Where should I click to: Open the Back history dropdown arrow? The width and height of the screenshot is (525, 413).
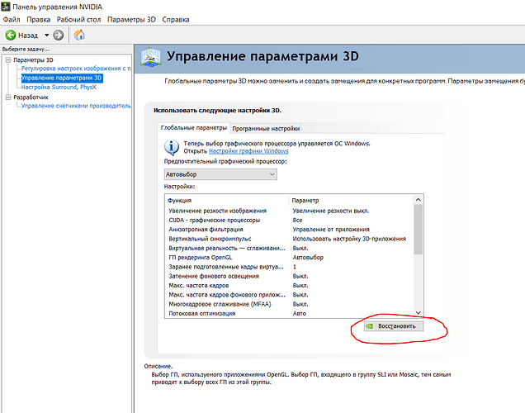pyautogui.click(x=46, y=35)
